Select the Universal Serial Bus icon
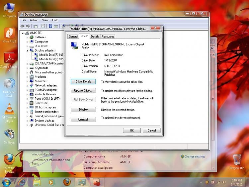 pos(32,125)
